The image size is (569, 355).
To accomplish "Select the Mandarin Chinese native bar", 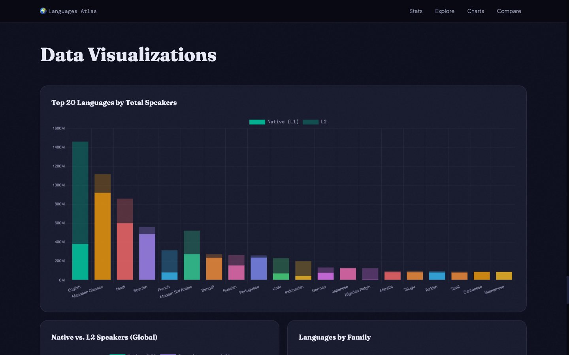I will coord(103,236).
